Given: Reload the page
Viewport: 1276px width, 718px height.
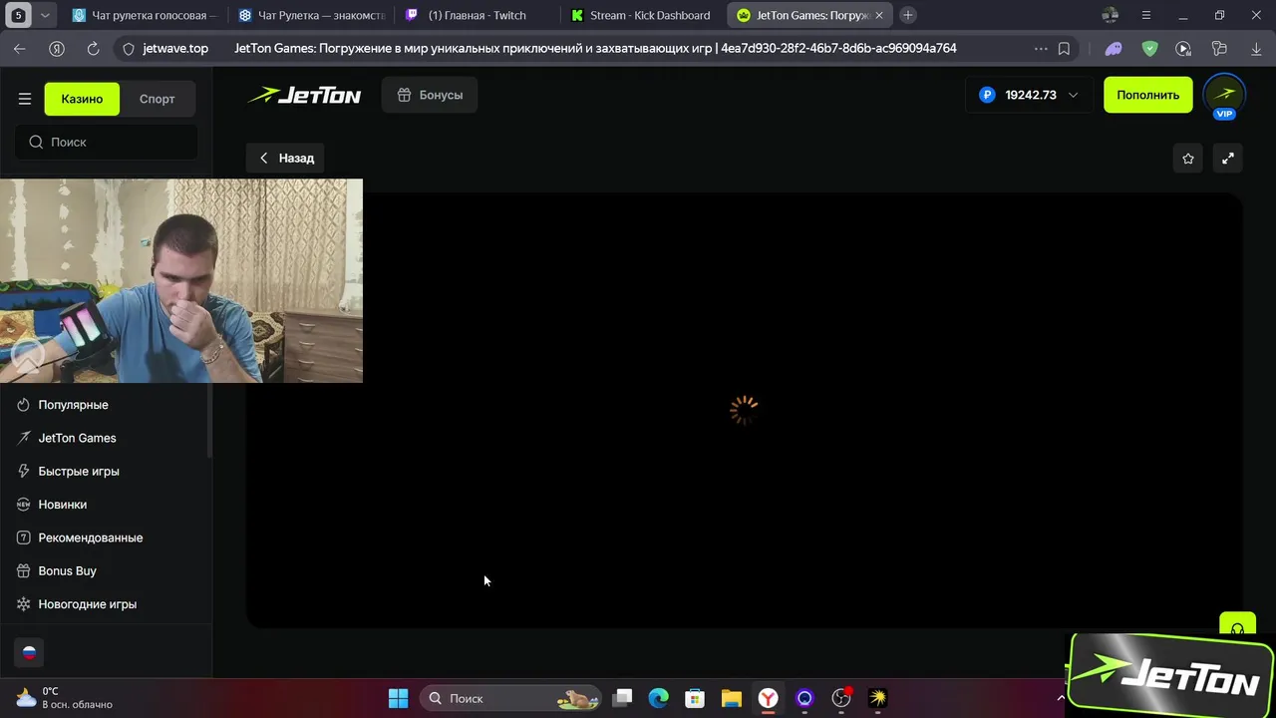Looking at the screenshot, I should (93, 48).
